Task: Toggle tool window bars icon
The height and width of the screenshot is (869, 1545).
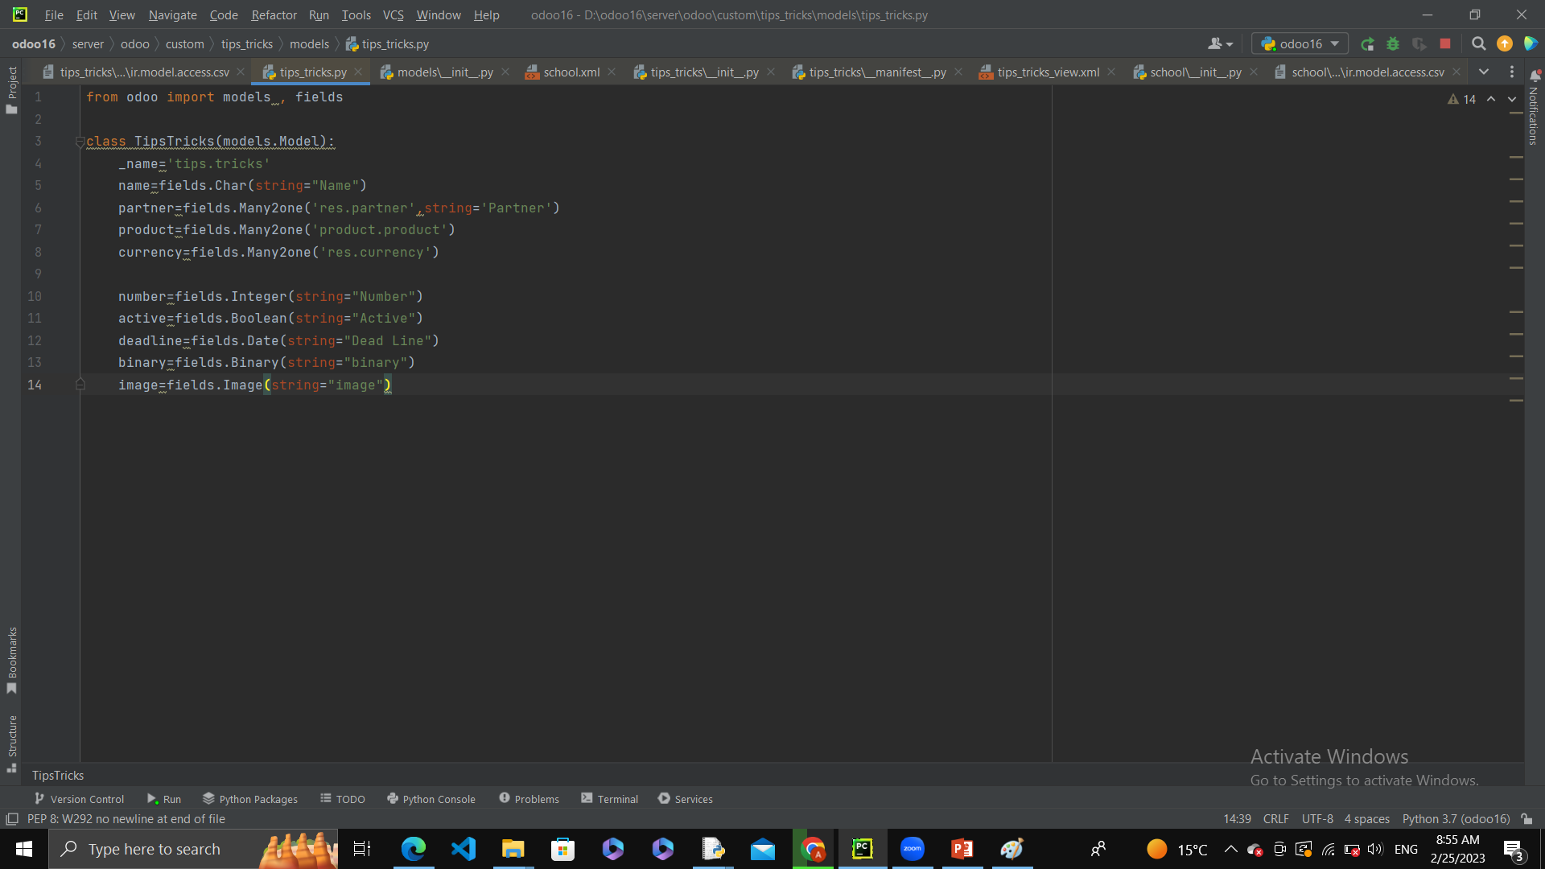Action: [12, 819]
